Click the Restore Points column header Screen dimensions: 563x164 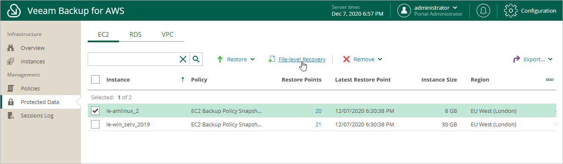301,79
